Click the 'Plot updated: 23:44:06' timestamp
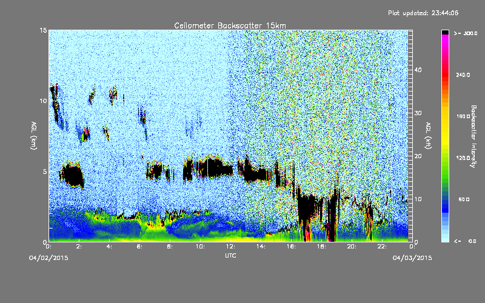This screenshot has width=485, height=303. pyautogui.click(x=423, y=13)
